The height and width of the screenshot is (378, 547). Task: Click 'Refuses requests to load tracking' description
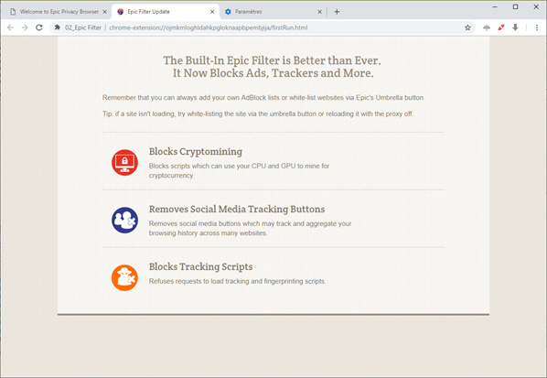pos(237,281)
